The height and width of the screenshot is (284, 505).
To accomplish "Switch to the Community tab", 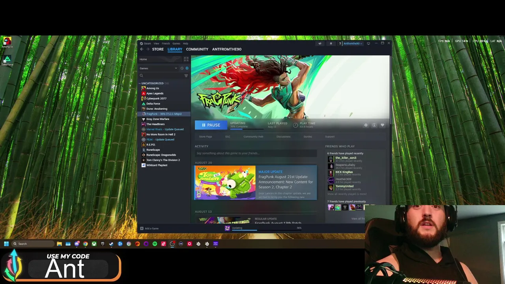I will tap(197, 49).
